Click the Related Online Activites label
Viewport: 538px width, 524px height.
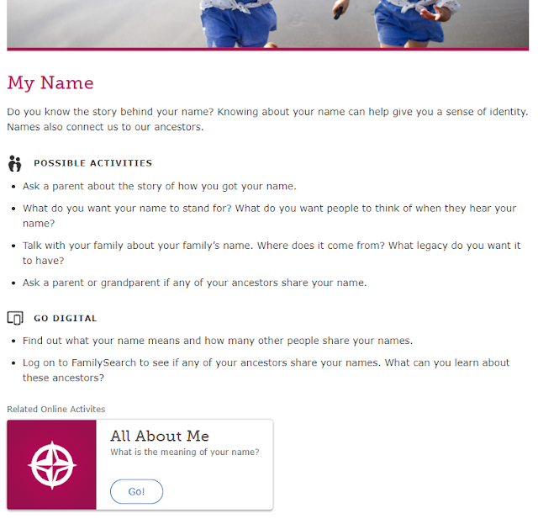[56, 409]
